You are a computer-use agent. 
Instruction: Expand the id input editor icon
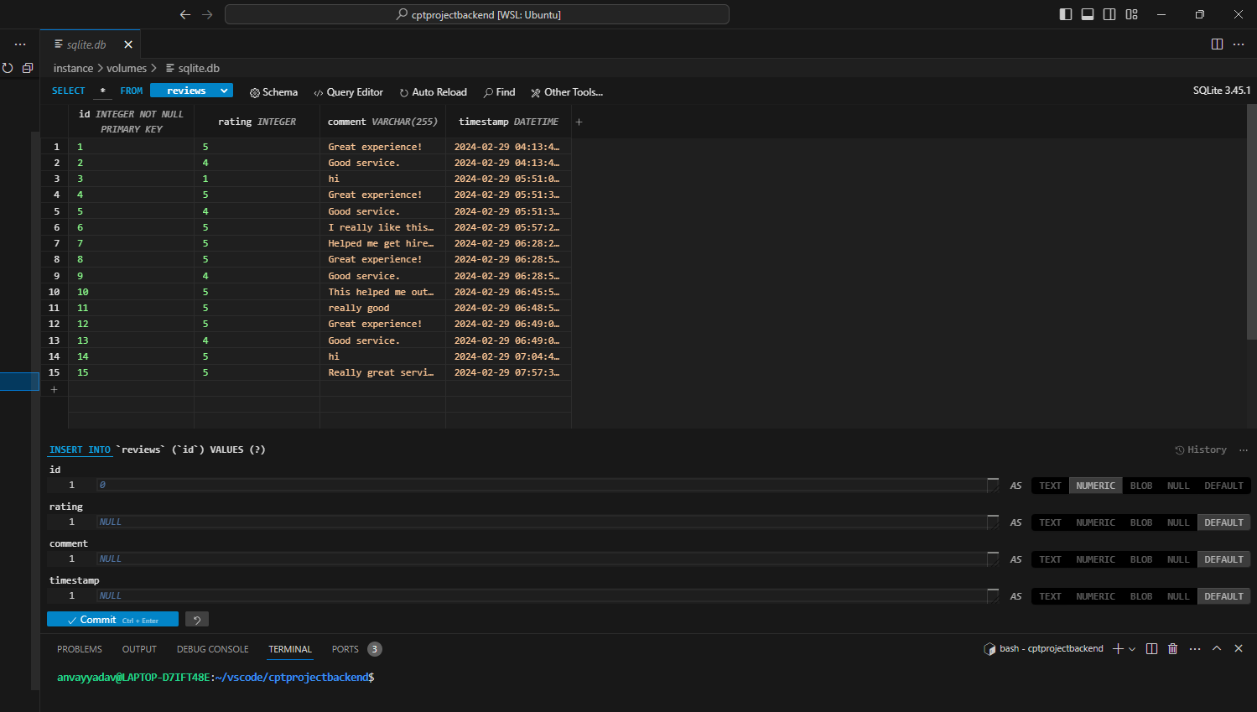tap(993, 485)
